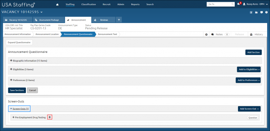Select Announcement Questionnaire step
The image size is (270, 131).
(78, 34)
